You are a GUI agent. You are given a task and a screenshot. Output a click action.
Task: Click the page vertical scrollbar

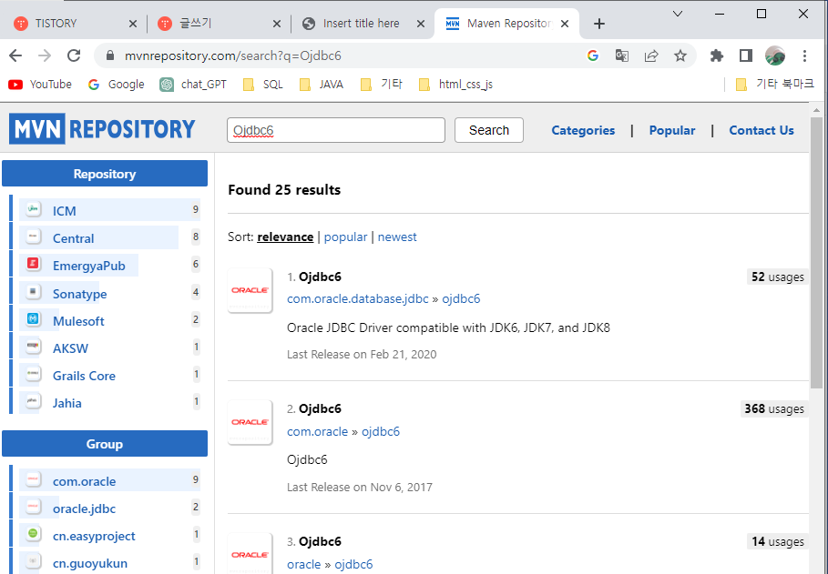point(816,252)
